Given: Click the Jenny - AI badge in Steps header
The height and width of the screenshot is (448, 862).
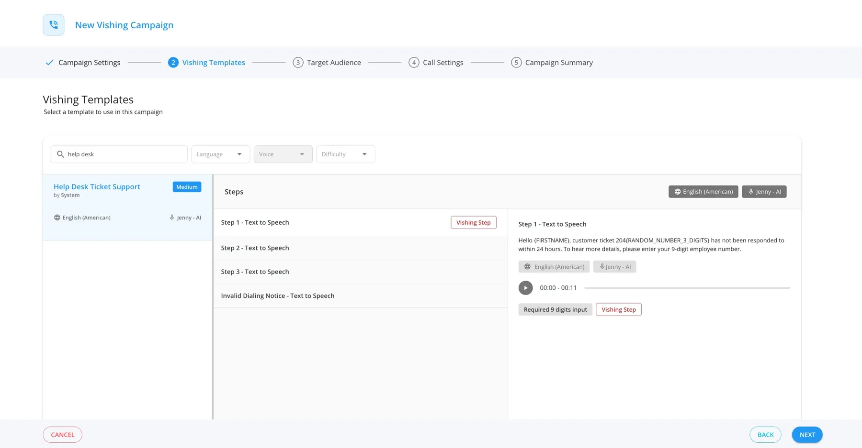Looking at the screenshot, I should coord(764,192).
